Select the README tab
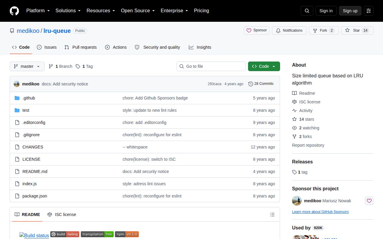This screenshot has height=239, width=383. click(27, 215)
